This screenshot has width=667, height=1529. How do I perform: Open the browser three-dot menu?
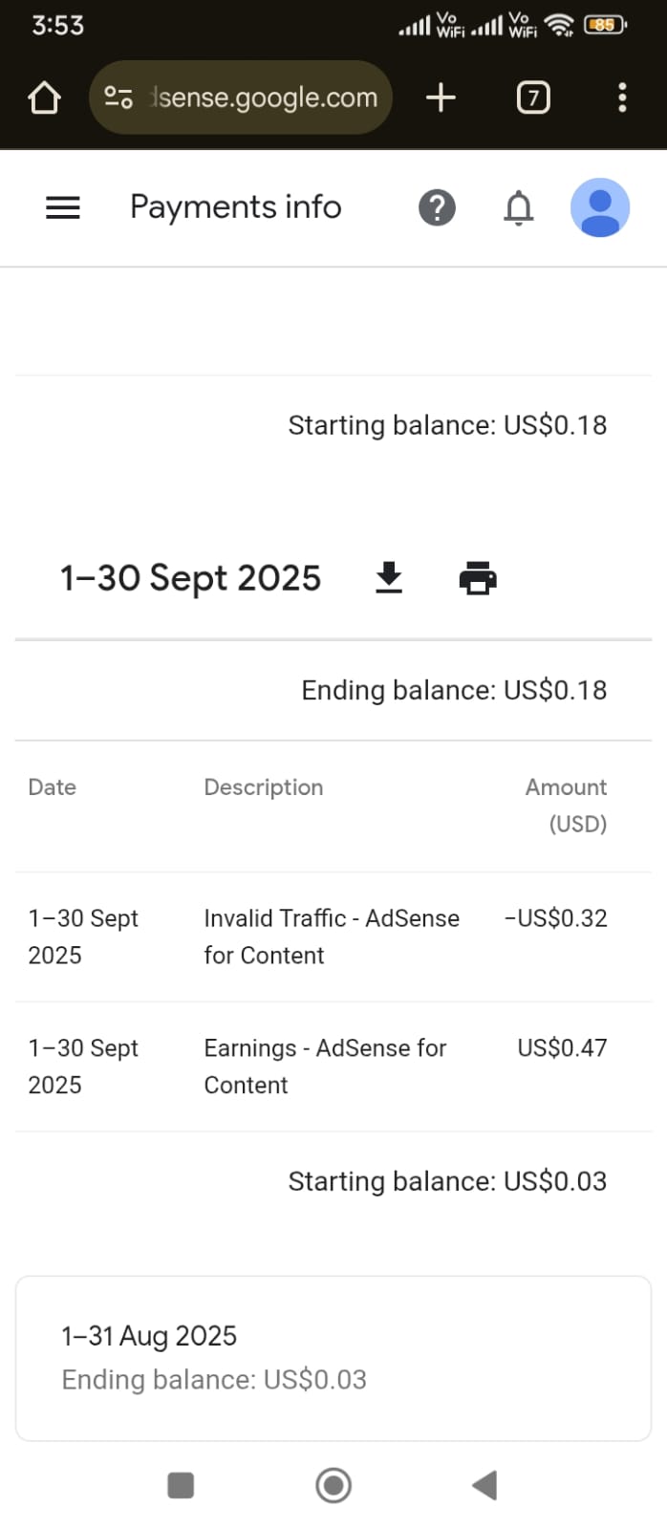[x=622, y=97]
